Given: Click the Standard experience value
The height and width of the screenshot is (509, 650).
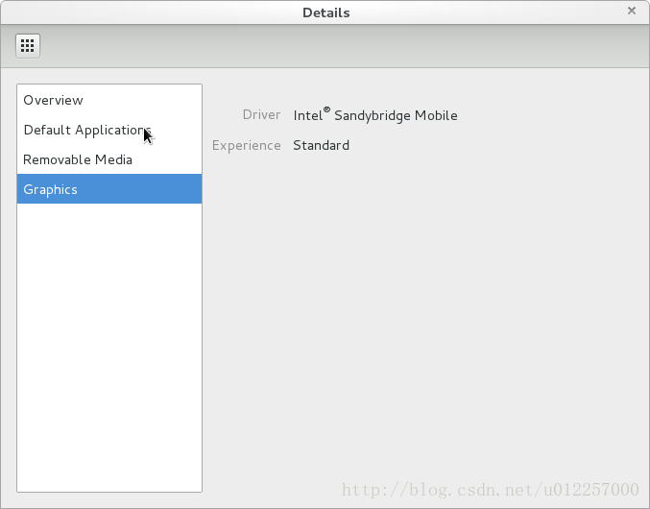Looking at the screenshot, I should (322, 145).
